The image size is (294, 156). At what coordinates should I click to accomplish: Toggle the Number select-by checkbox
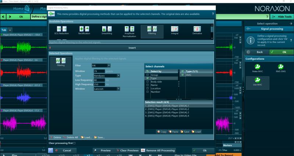coord(147,92)
